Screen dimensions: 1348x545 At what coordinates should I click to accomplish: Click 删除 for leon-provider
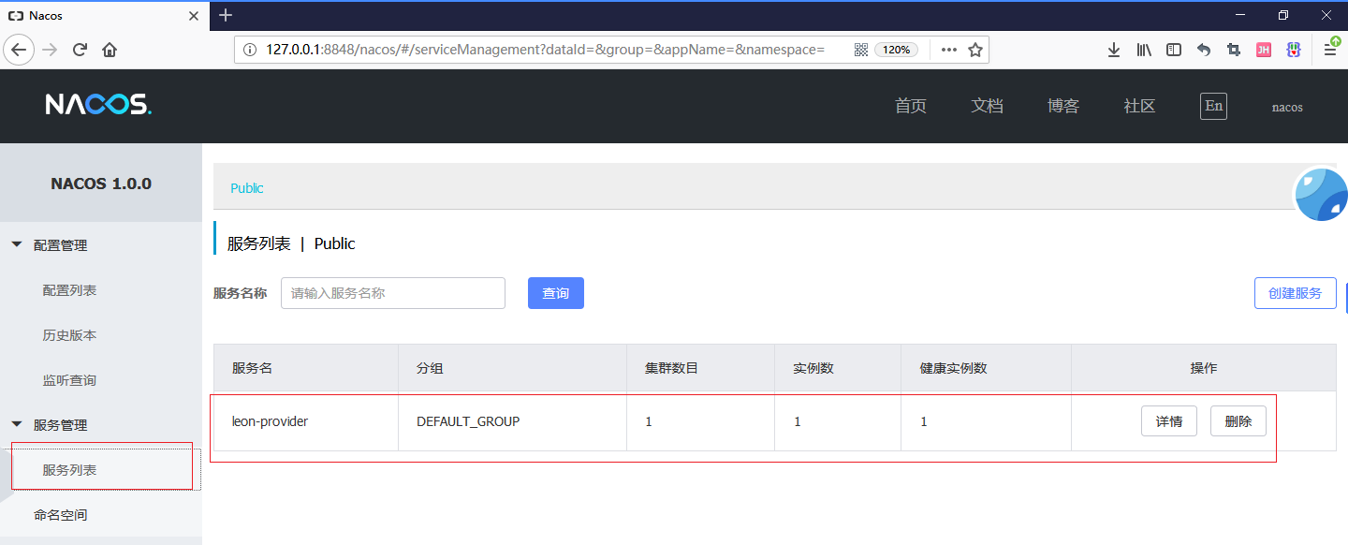tap(1238, 421)
